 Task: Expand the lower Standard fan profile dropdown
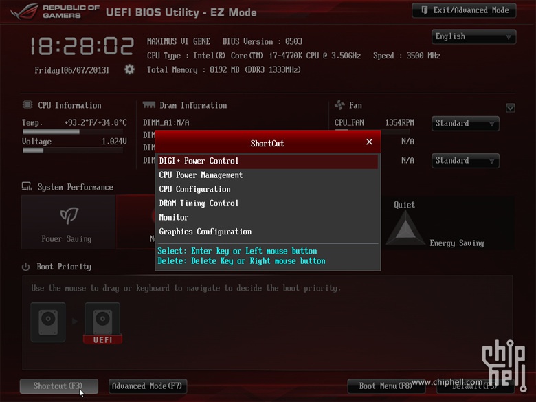point(465,161)
